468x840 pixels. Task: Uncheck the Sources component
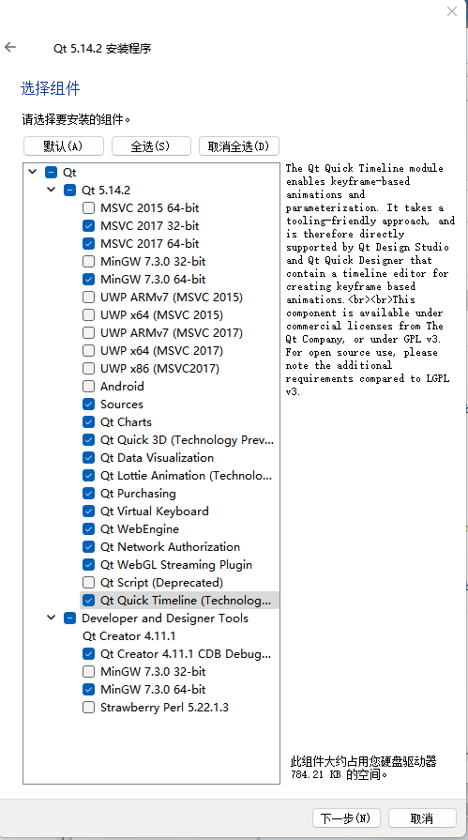[88, 404]
